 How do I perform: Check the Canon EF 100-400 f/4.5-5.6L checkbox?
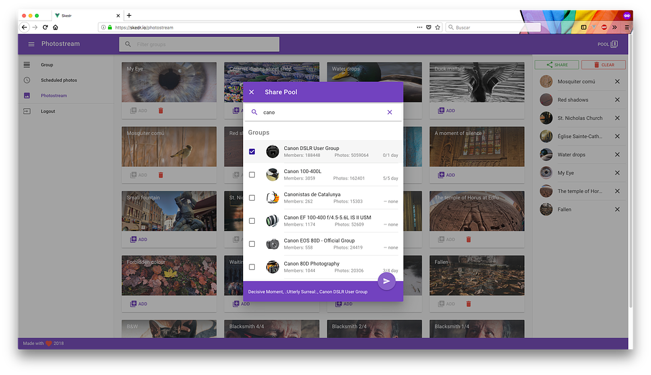[252, 221]
